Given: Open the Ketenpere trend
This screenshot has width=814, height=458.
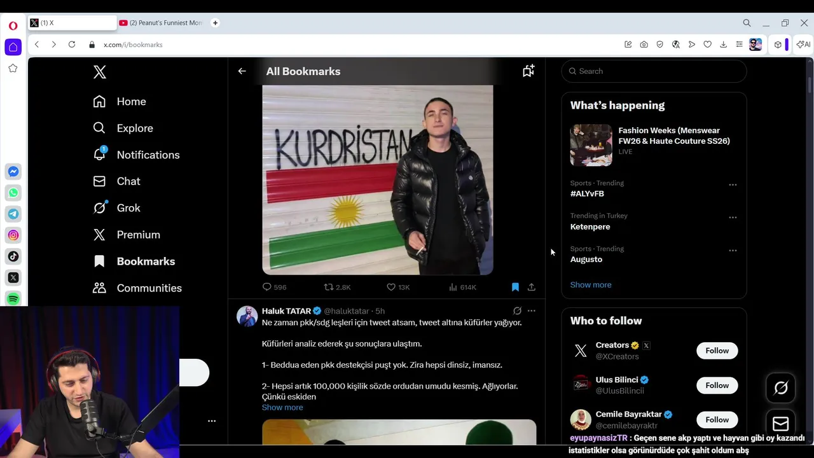Looking at the screenshot, I should [590, 226].
